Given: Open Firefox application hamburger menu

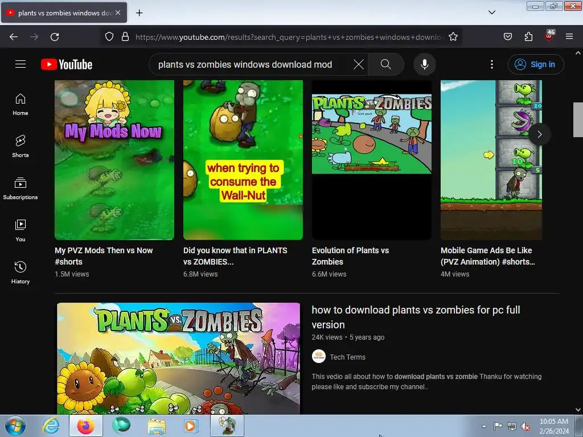Looking at the screenshot, I should (569, 37).
